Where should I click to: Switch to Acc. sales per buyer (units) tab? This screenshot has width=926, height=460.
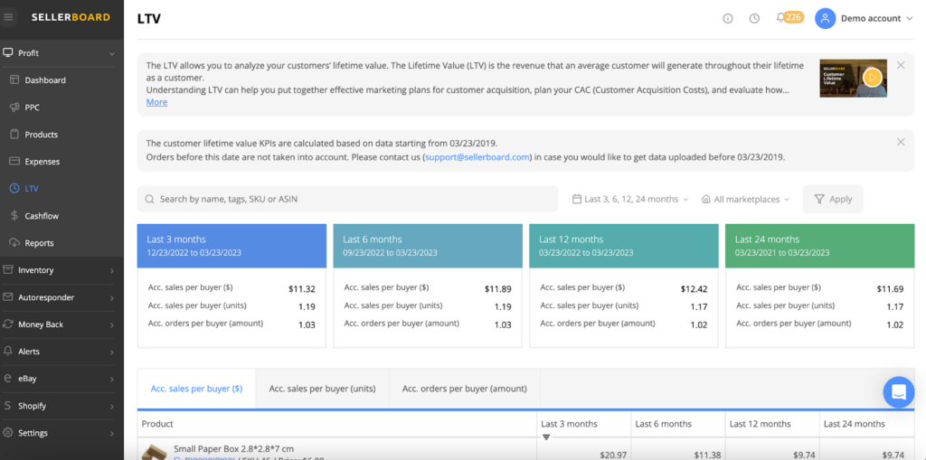coord(322,389)
